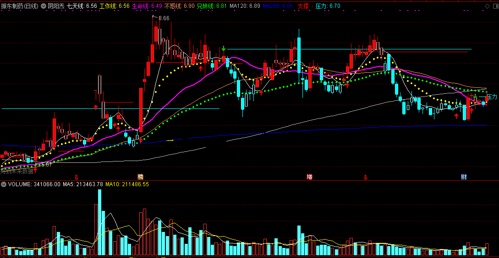Click the 生命线: 6.49 label
The image size is (499, 258).
coord(147,6)
